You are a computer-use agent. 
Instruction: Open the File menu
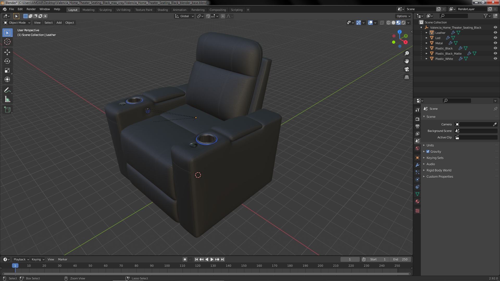coord(11,9)
